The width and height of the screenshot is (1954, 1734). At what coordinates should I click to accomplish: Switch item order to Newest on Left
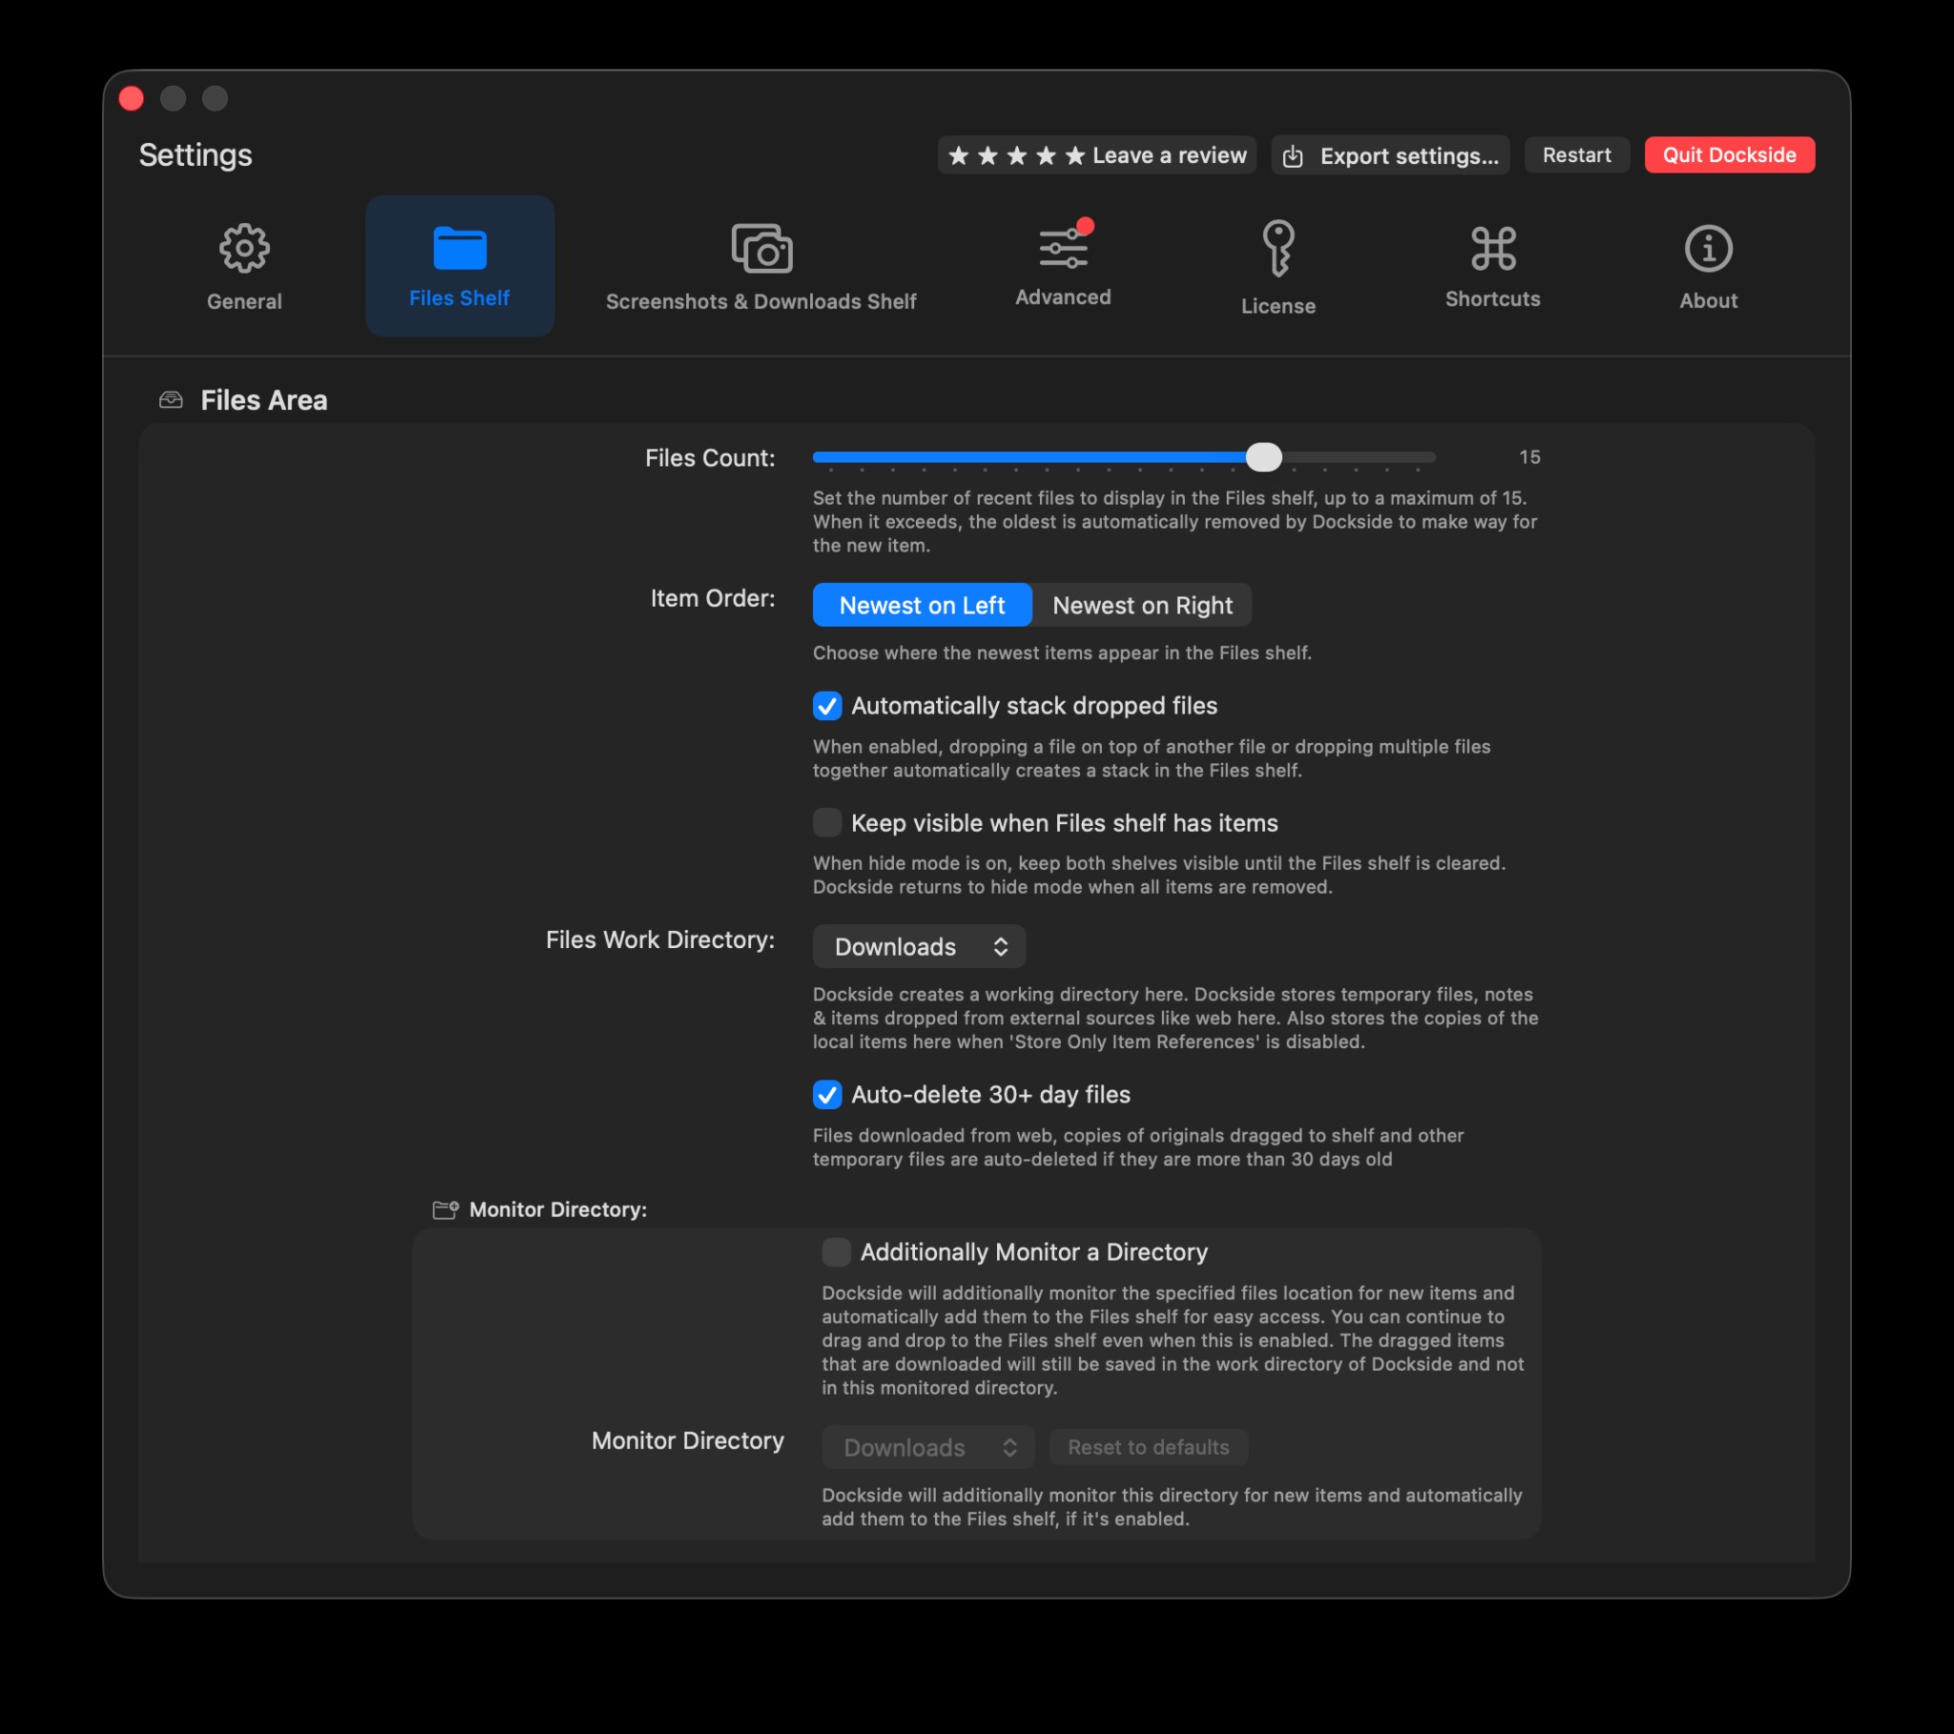(x=921, y=604)
